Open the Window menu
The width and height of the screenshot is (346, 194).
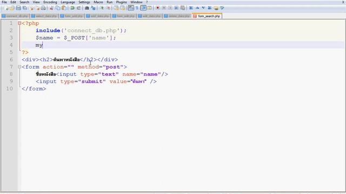click(x=136, y=2)
